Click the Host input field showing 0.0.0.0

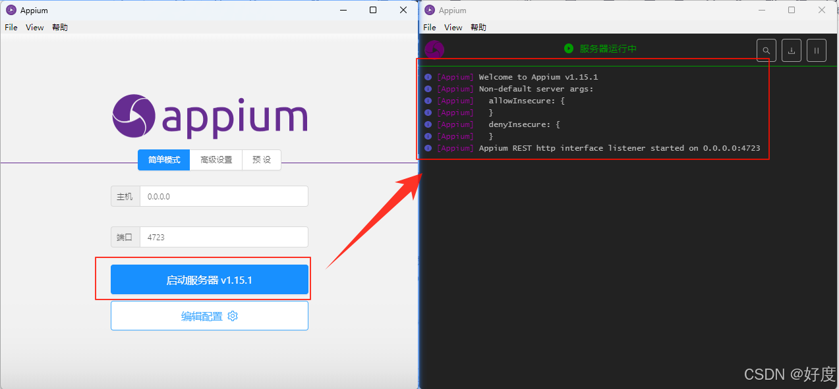[x=224, y=196]
